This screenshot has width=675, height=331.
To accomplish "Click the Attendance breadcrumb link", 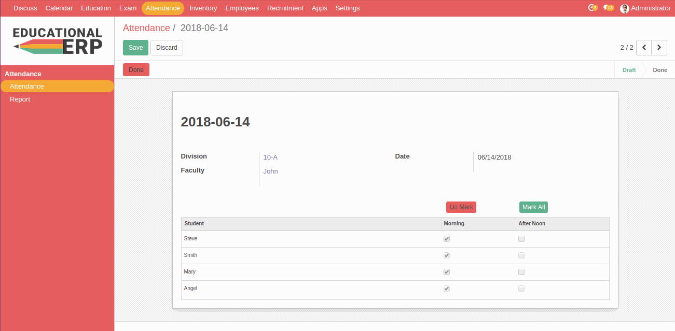I will [x=146, y=28].
